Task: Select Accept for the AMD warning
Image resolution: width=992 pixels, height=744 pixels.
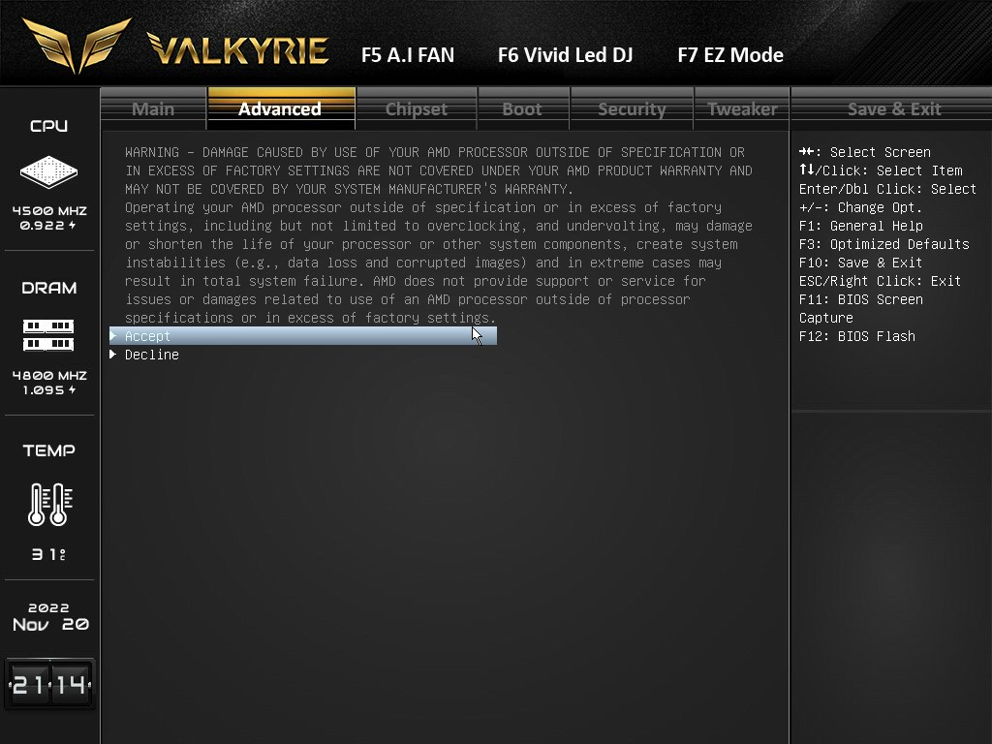Action: tap(147, 336)
